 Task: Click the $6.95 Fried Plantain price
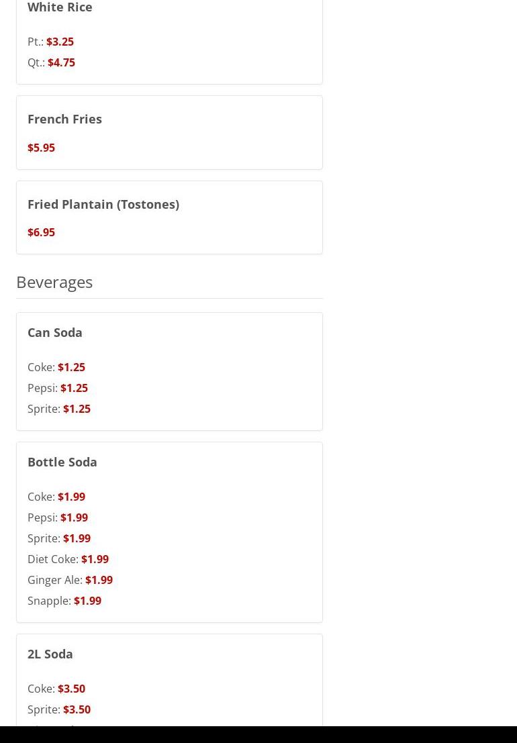pos(41,232)
